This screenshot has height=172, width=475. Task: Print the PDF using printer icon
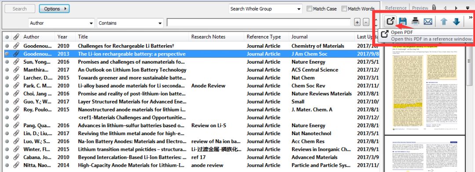click(x=415, y=21)
